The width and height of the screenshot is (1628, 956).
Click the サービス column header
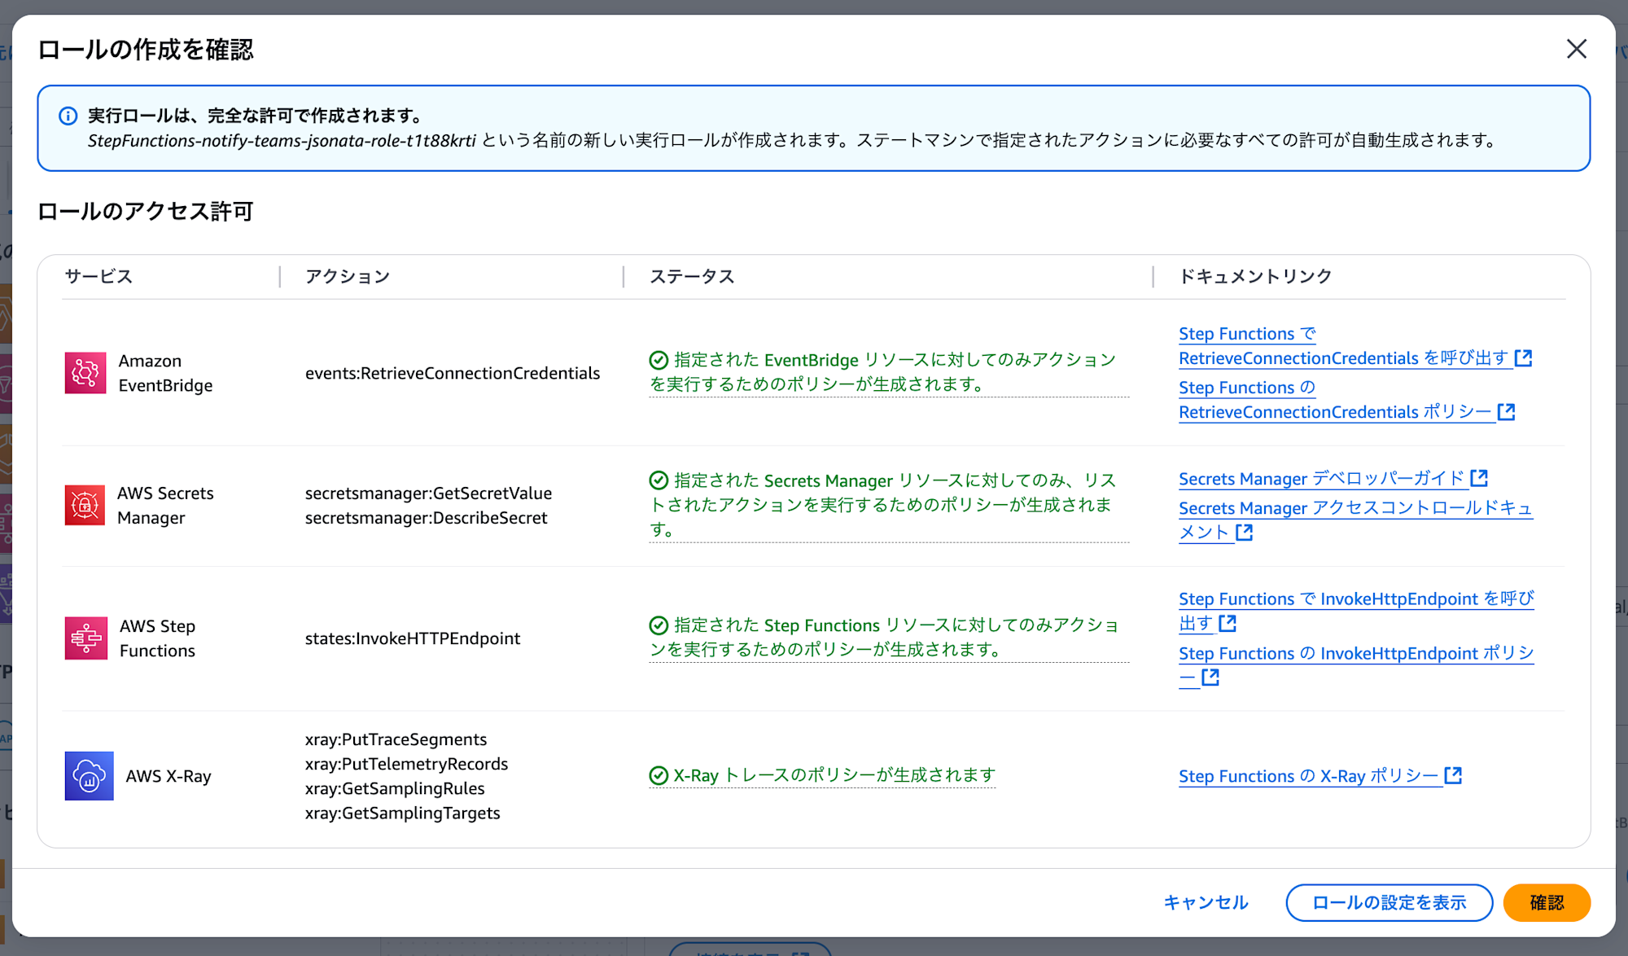(98, 276)
